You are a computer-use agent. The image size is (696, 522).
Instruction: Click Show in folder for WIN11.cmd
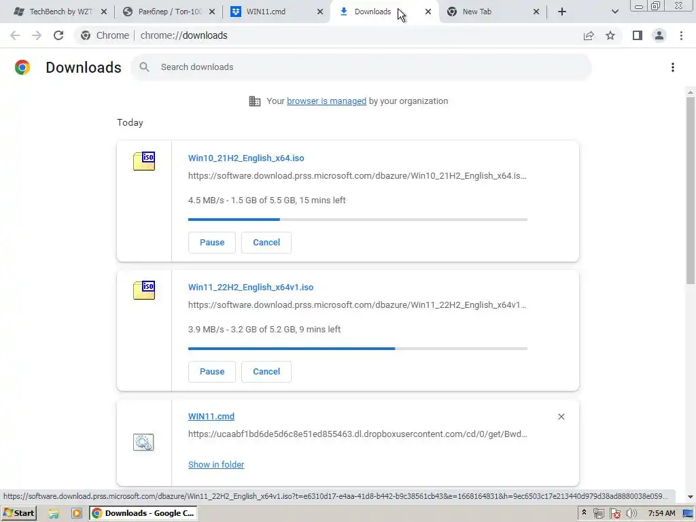click(x=216, y=465)
